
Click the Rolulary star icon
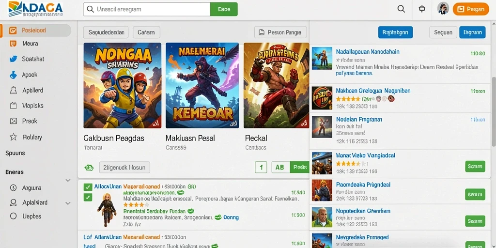pos(13,137)
